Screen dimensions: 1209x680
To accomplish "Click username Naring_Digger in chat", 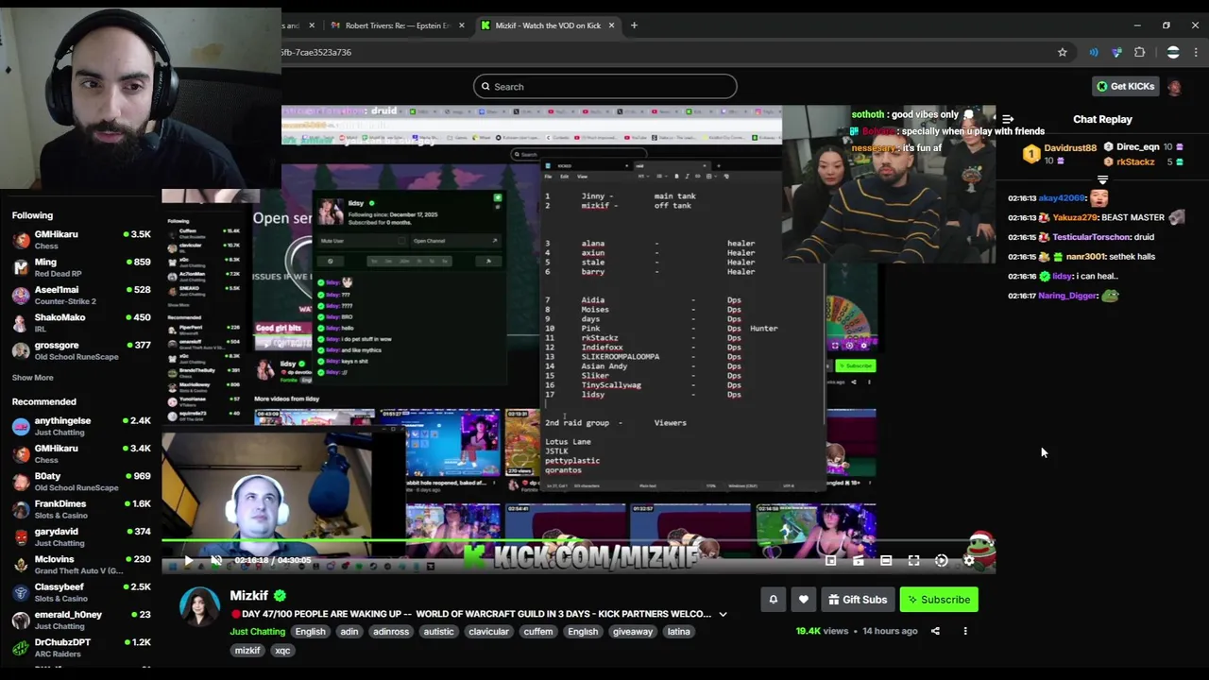I will [1067, 296].
